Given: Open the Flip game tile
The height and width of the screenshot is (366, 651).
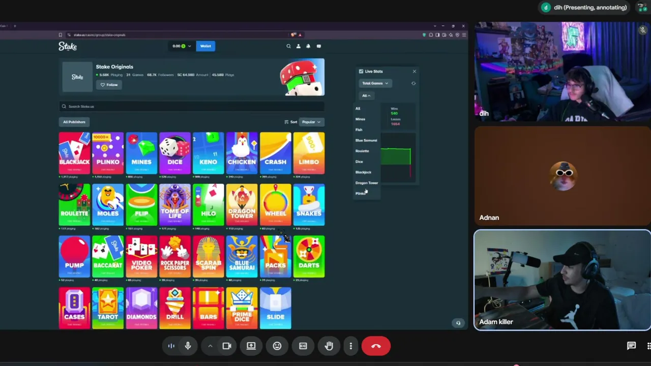Looking at the screenshot, I should pyautogui.click(x=141, y=205).
